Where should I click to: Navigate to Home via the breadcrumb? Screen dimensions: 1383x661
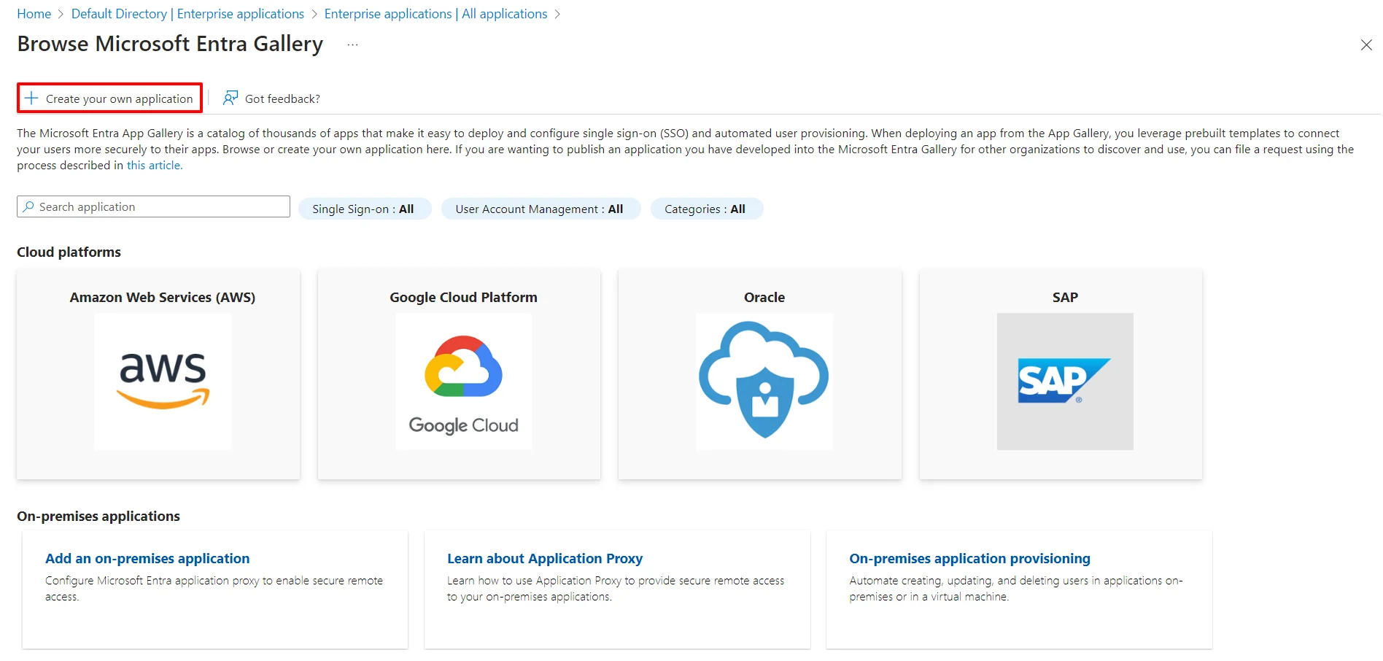(x=34, y=13)
